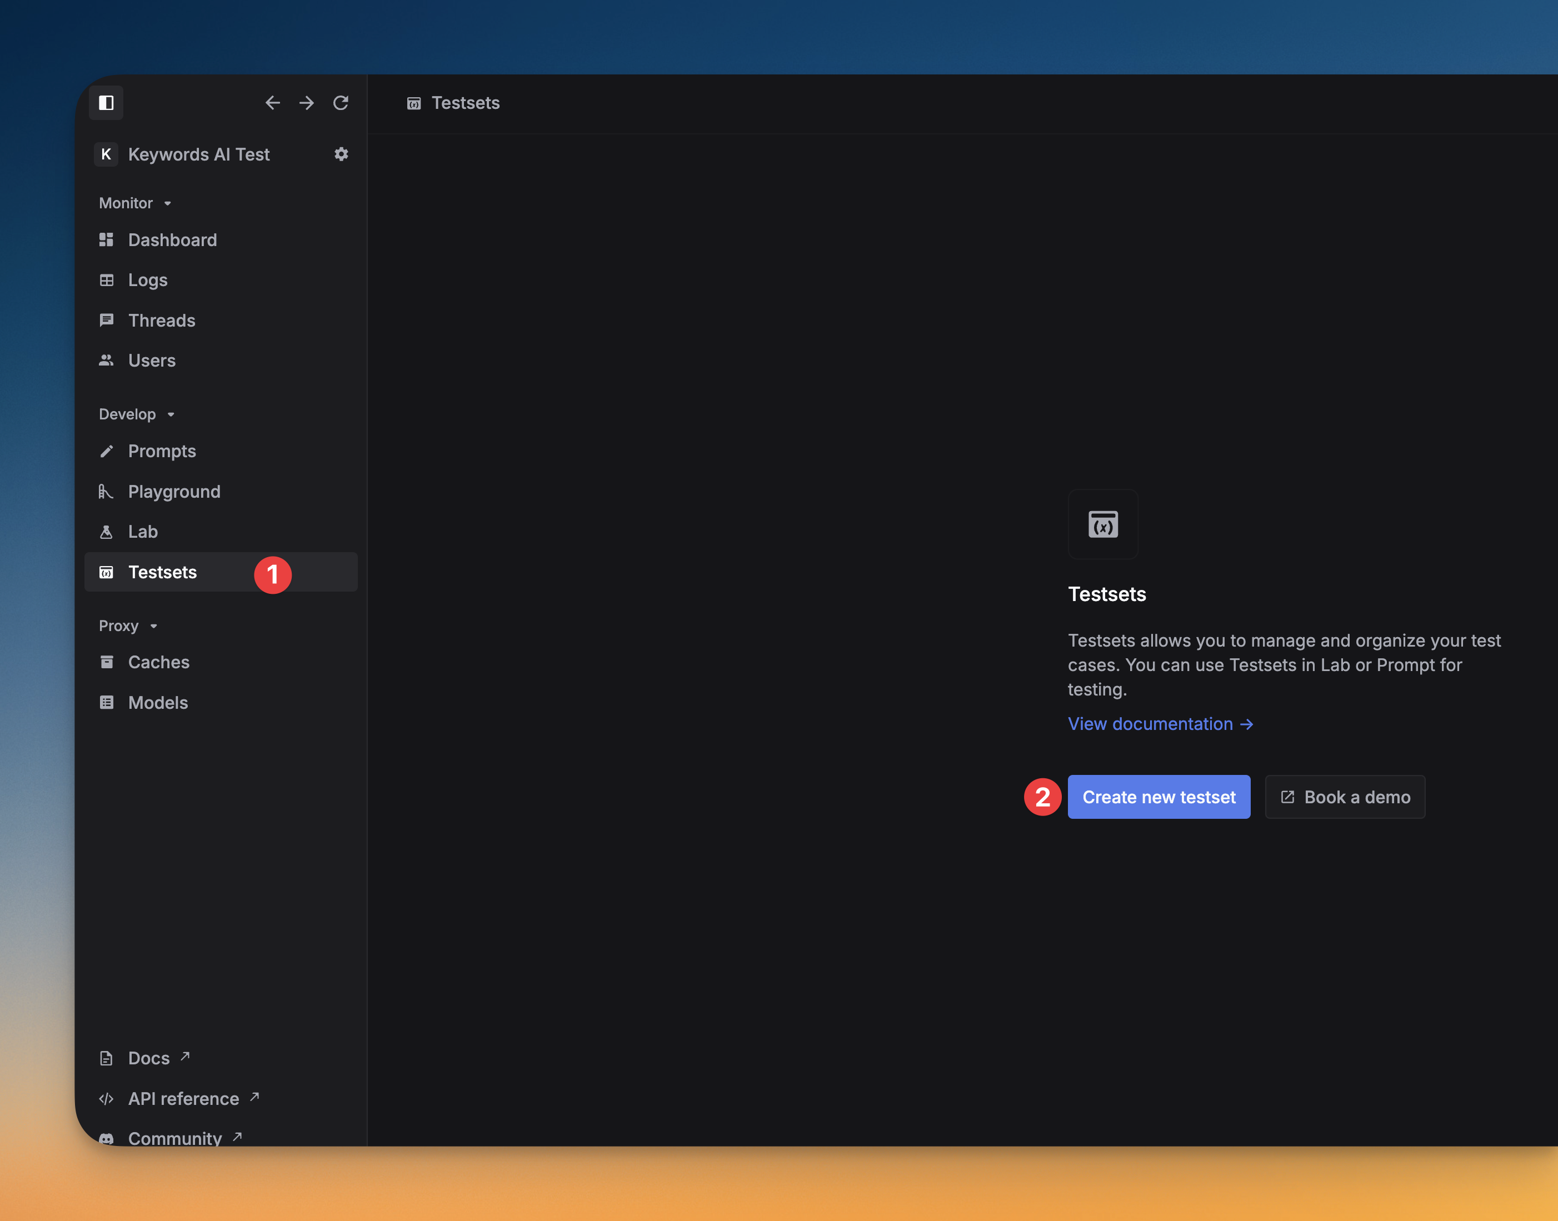Click the Users people icon
1558x1221 pixels.
coord(107,361)
